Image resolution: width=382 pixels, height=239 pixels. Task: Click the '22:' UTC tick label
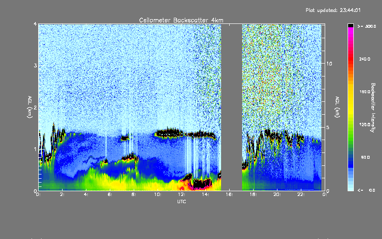(301, 195)
